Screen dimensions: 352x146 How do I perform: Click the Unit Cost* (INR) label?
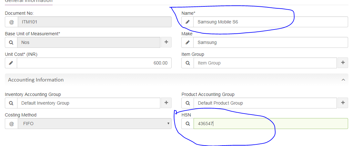[x=21, y=54]
